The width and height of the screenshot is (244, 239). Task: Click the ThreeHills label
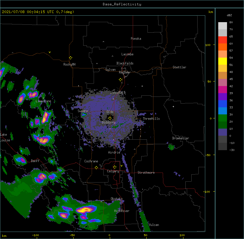151,119
